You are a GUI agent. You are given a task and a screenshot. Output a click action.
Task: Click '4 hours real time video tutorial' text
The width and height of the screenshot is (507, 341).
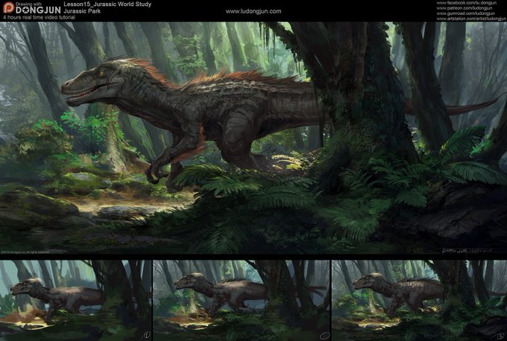[x=39, y=17]
